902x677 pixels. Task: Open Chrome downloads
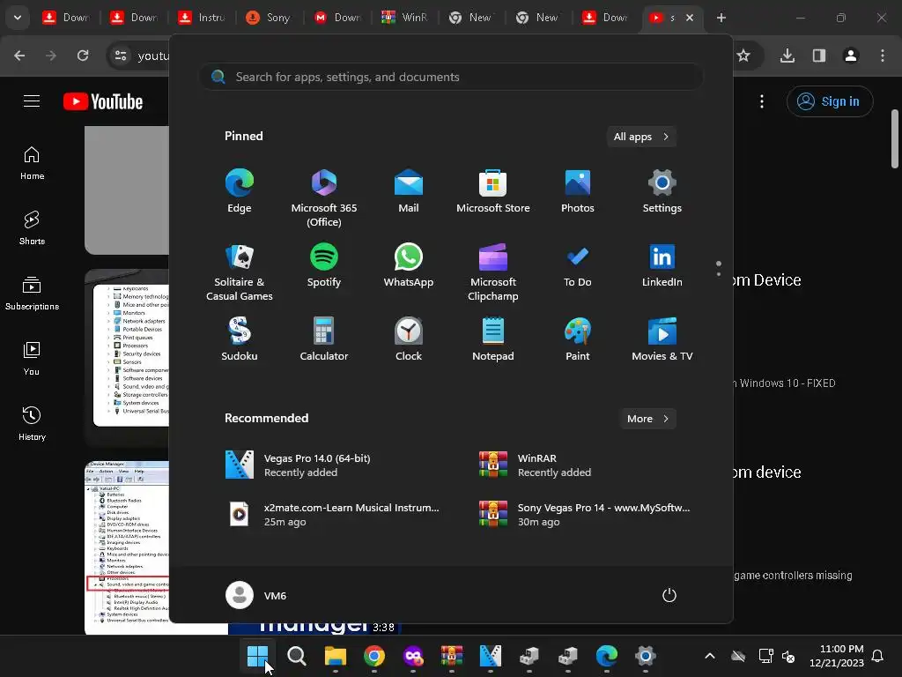[787, 56]
